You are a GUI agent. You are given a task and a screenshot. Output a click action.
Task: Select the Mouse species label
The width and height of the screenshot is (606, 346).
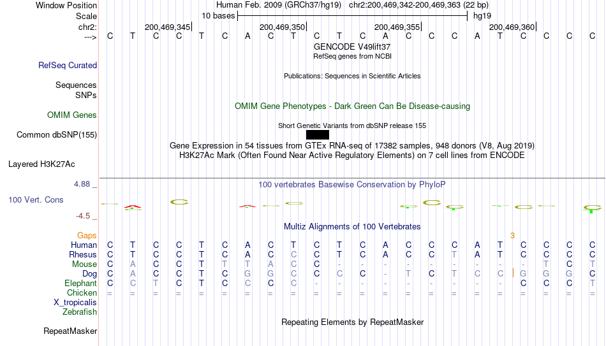coord(84,264)
